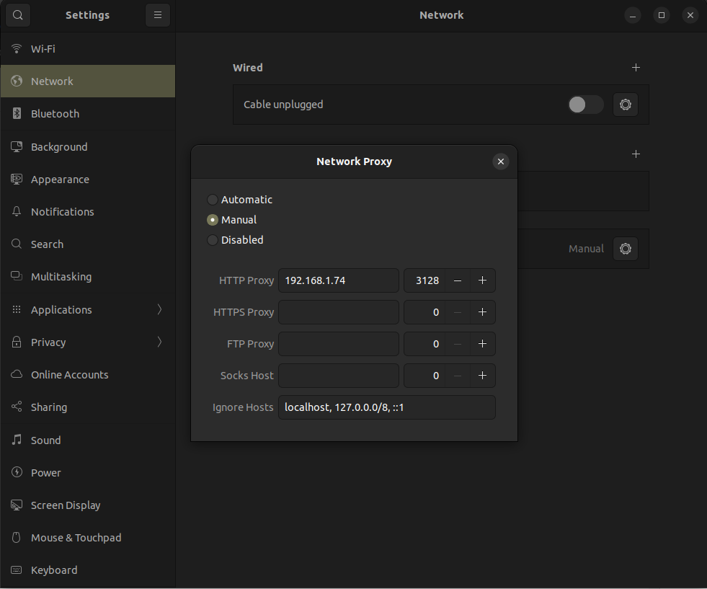Decrease the HTTP Proxy port number
The image size is (707, 589).
tap(458, 280)
